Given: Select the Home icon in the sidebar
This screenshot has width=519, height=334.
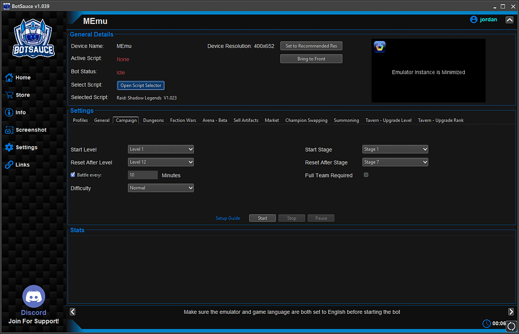Looking at the screenshot, I should tap(9, 77).
